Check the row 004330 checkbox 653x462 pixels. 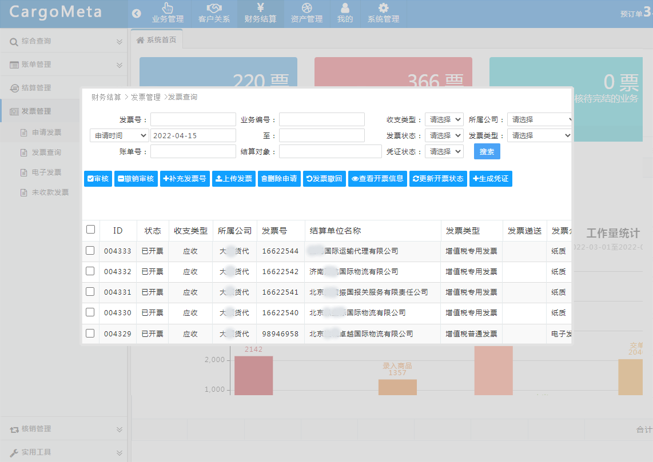pyautogui.click(x=90, y=312)
